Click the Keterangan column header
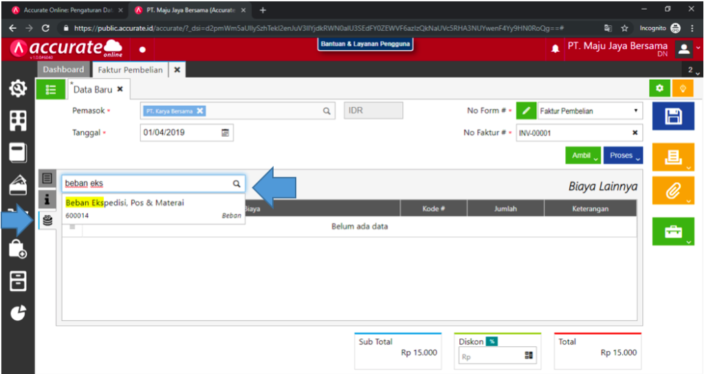The image size is (704, 374). tap(590, 208)
